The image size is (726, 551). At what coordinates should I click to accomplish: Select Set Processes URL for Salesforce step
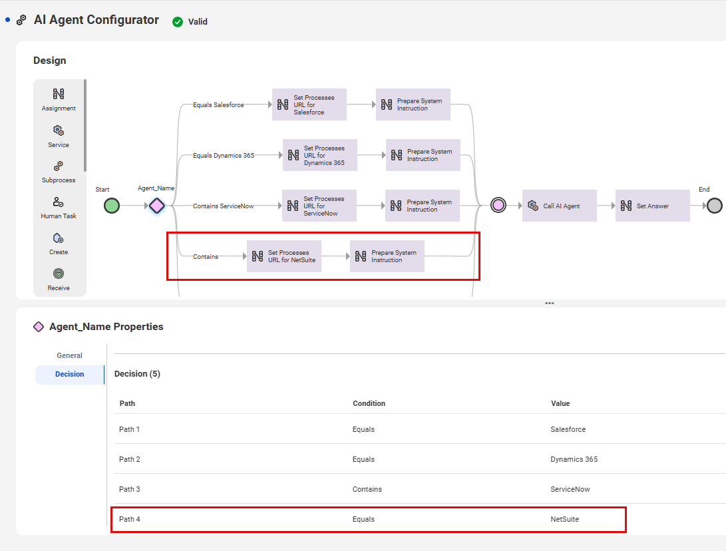click(x=309, y=104)
